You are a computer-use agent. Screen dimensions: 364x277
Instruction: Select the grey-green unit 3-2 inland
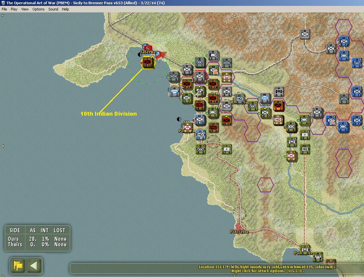[x=344, y=99]
